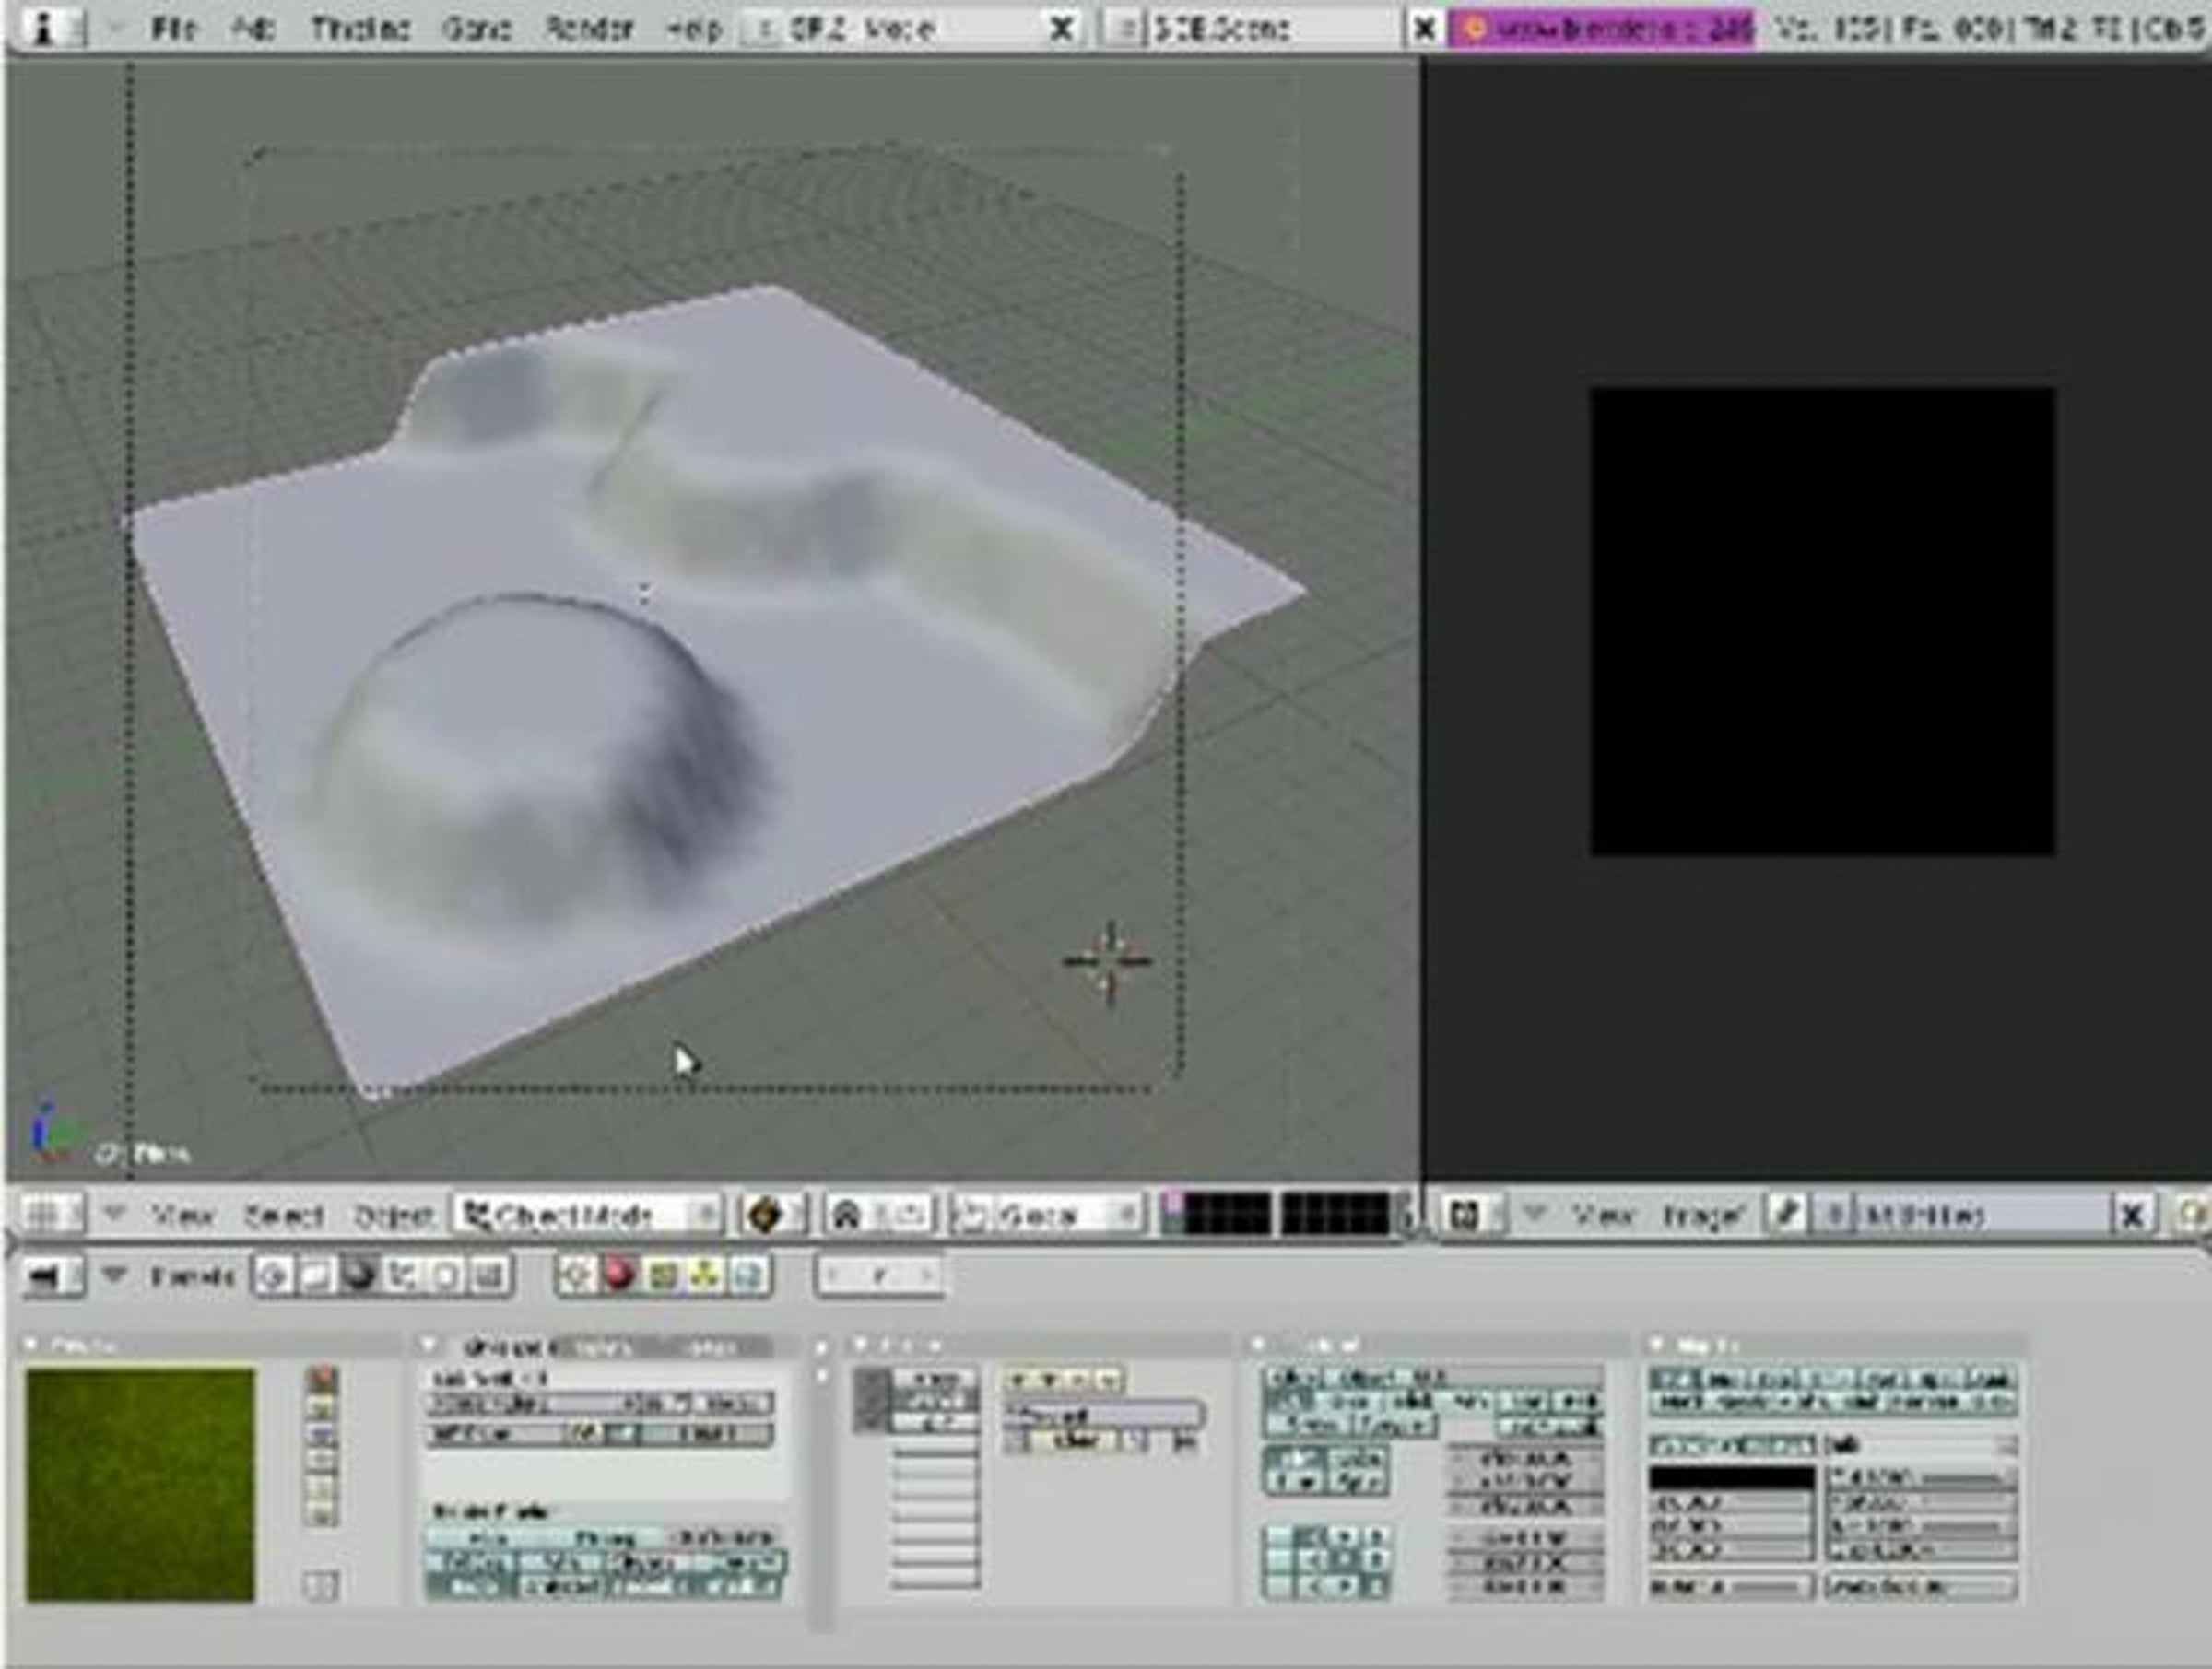Image resolution: width=2212 pixels, height=1669 pixels.
Task: Open the Mix blend mode dropdown
Action: [x=1921, y=1446]
